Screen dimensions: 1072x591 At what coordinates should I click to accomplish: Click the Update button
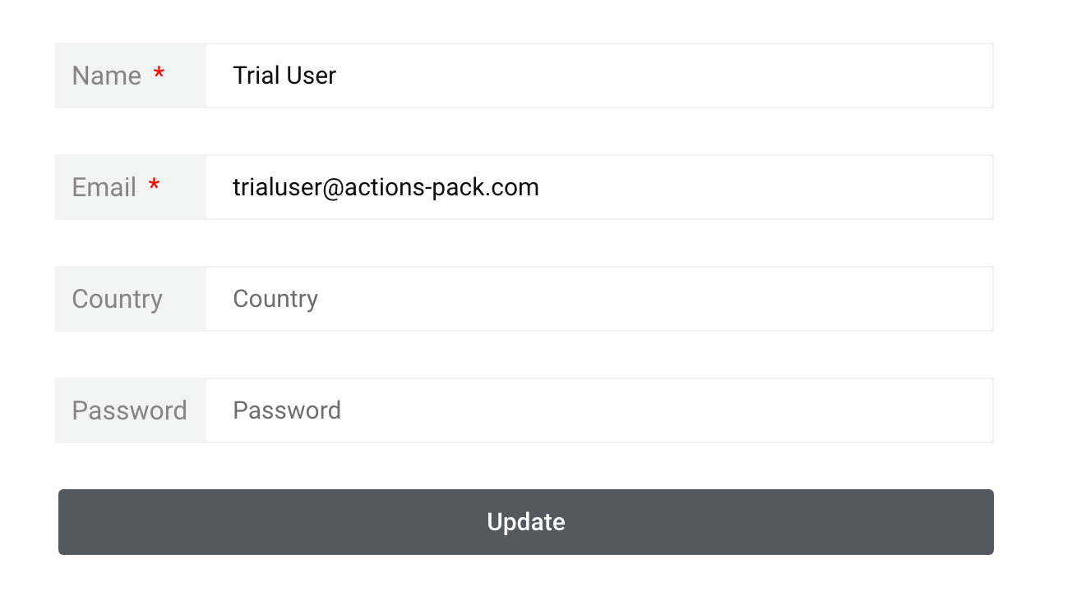pos(526,522)
